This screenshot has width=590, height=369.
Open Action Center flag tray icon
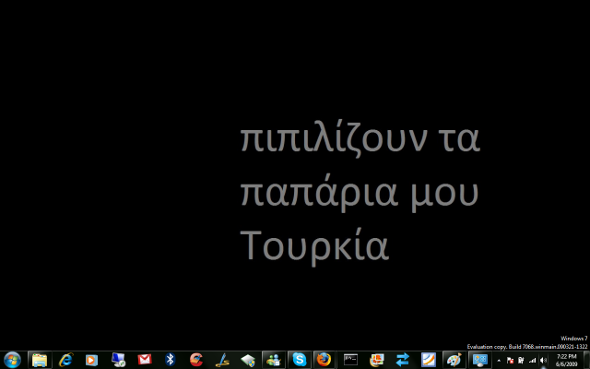click(x=510, y=361)
